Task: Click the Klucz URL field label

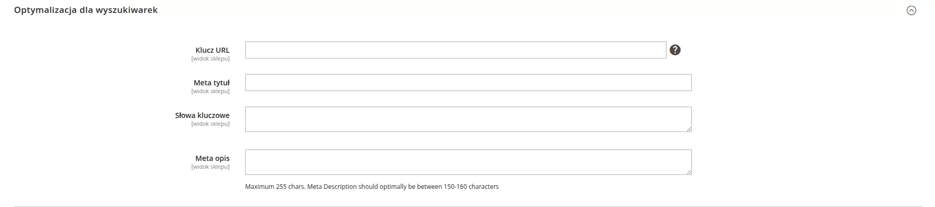Action: pos(212,50)
